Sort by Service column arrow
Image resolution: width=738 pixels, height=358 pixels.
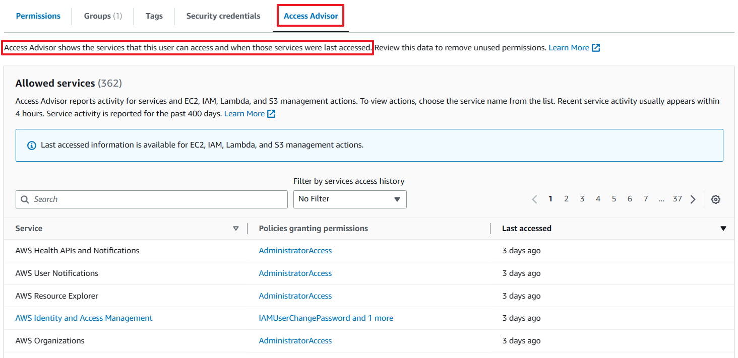coord(236,229)
